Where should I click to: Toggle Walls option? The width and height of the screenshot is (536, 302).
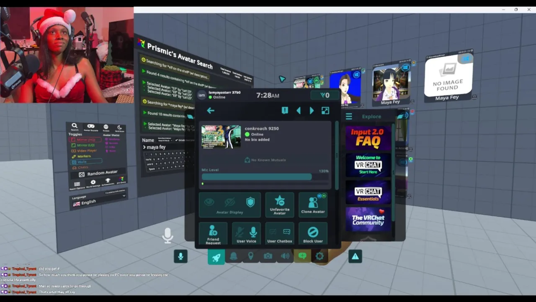(86, 161)
